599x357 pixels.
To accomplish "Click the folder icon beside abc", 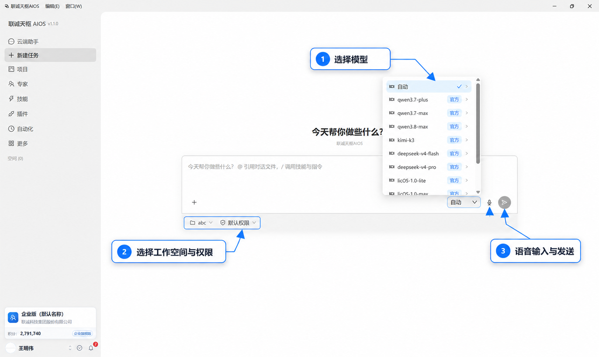I will point(193,223).
